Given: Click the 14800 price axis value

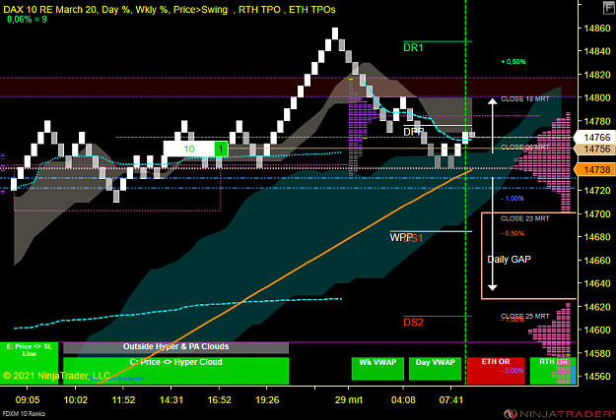Looking at the screenshot, I should point(597,97).
